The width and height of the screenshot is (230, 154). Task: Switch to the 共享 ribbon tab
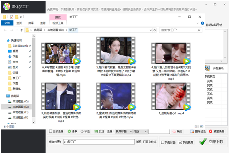pyautogui.click(x=31, y=23)
